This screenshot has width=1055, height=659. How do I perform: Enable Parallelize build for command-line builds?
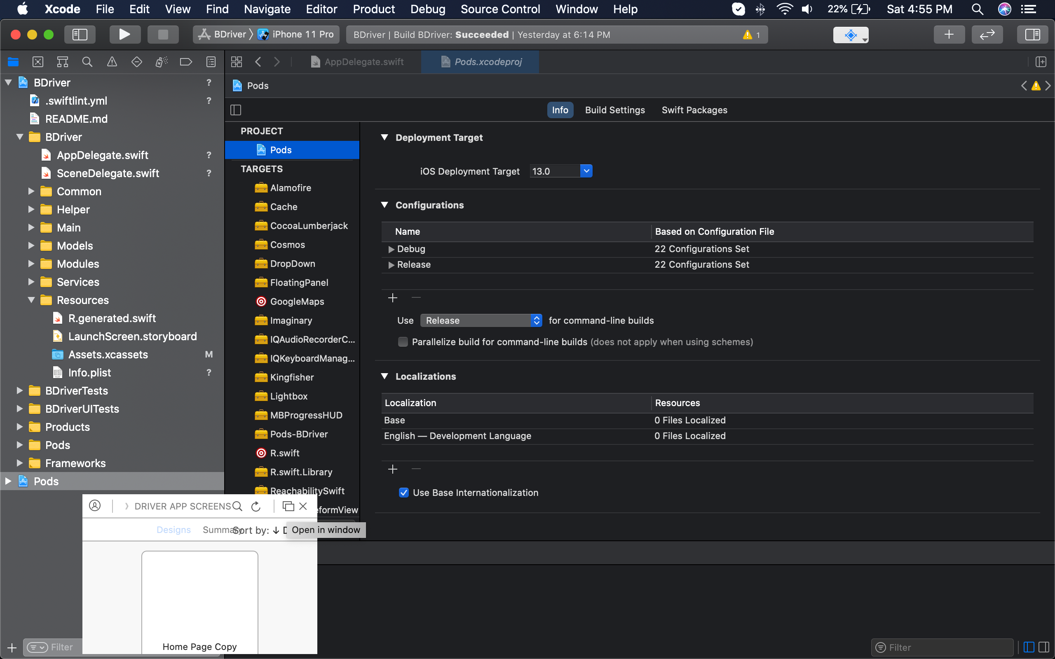(x=403, y=342)
